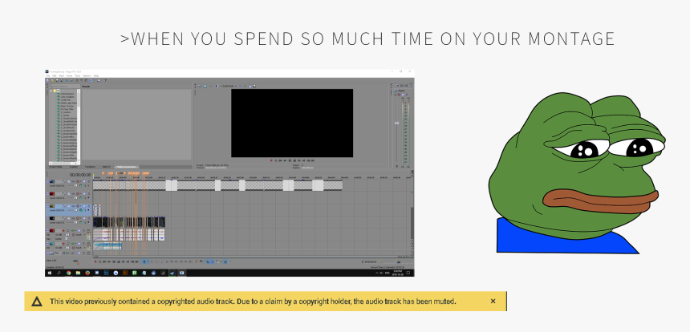The height and width of the screenshot is (332, 690).
Task: Select the teal audio event on track 6
Action: coord(108,246)
